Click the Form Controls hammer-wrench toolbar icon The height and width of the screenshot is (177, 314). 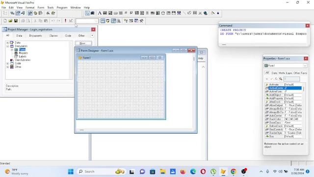click(30, 13)
